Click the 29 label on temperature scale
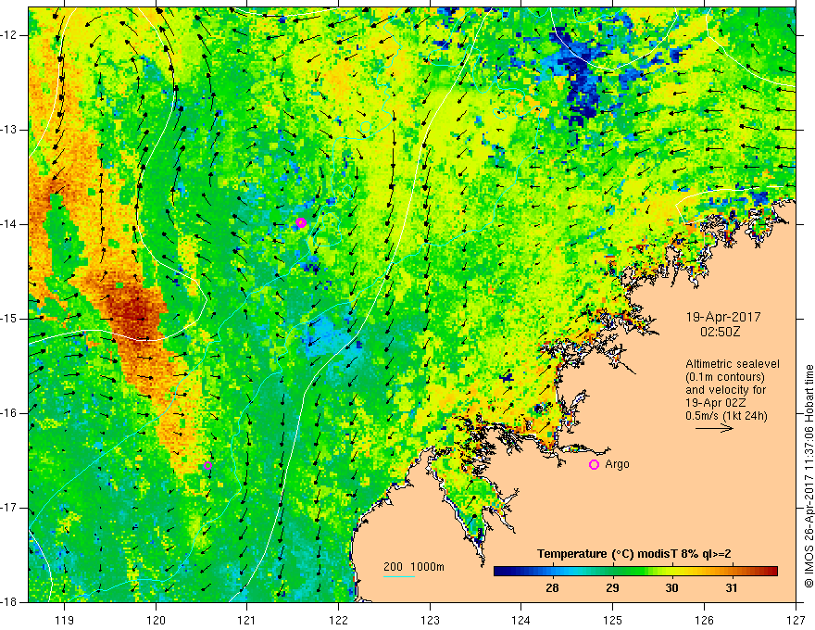Image resolution: width=815 pixels, height=630 pixels. pyautogui.click(x=612, y=588)
